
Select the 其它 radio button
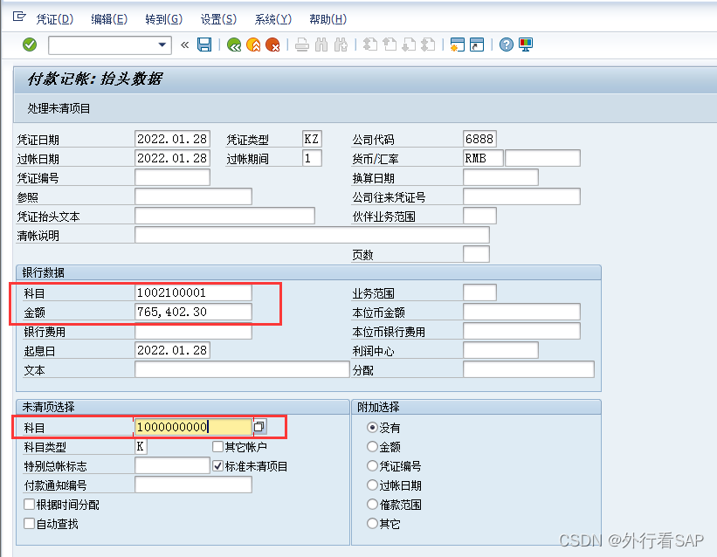pyautogui.click(x=372, y=523)
